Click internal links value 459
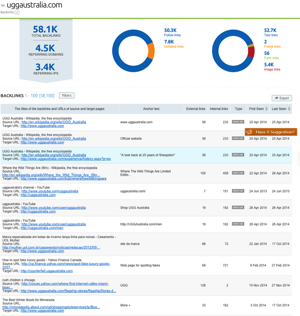Screen dimensions: 300x316 pyautogui.click(x=226, y=173)
